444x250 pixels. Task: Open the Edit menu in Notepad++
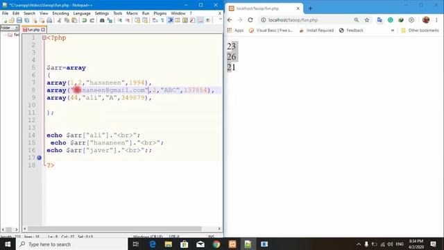click(16, 13)
